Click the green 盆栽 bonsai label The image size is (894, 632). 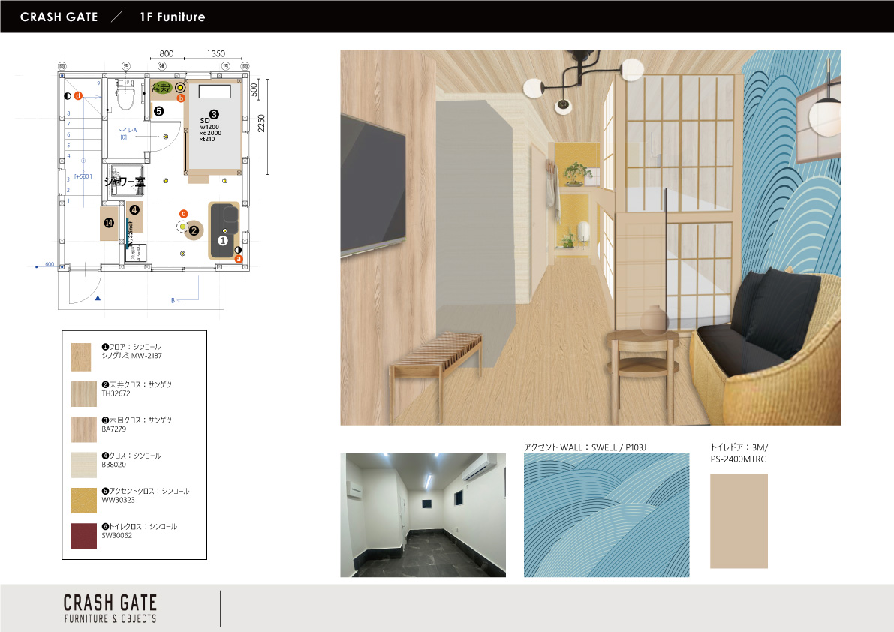tap(161, 89)
